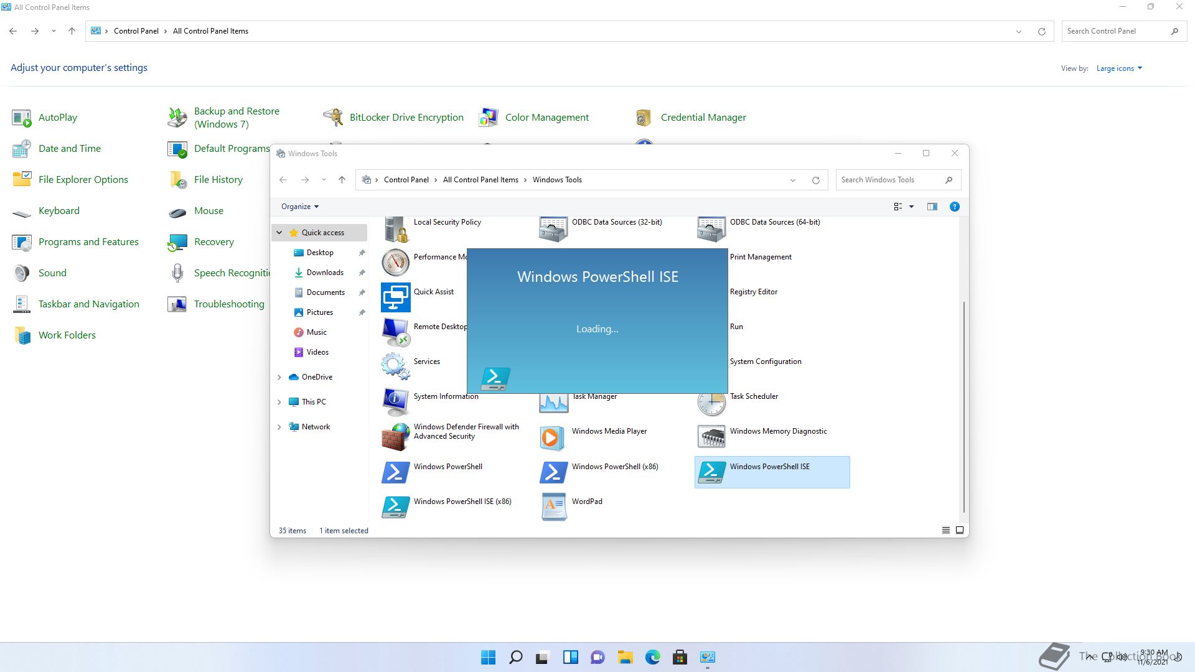Open System Information icon
1195x672 pixels.
click(396, 402)
